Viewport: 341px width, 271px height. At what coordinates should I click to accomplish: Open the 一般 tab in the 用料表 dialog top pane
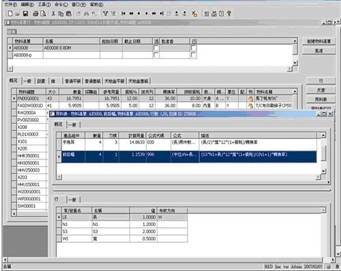coord(72,125)
